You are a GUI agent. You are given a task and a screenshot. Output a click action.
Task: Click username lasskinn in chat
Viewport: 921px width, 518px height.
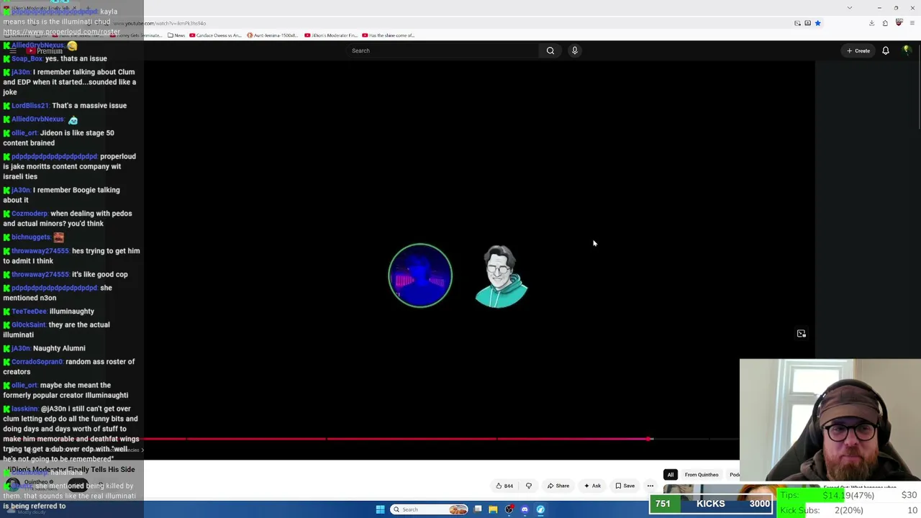pos(24,409)
